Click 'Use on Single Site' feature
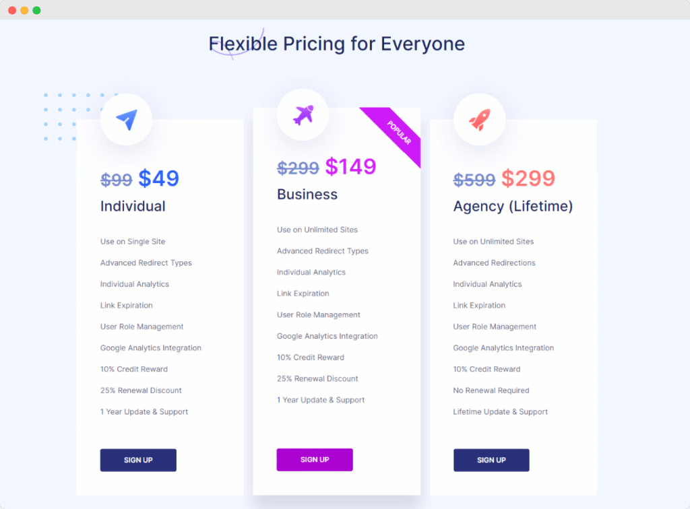 pos(133,241)
